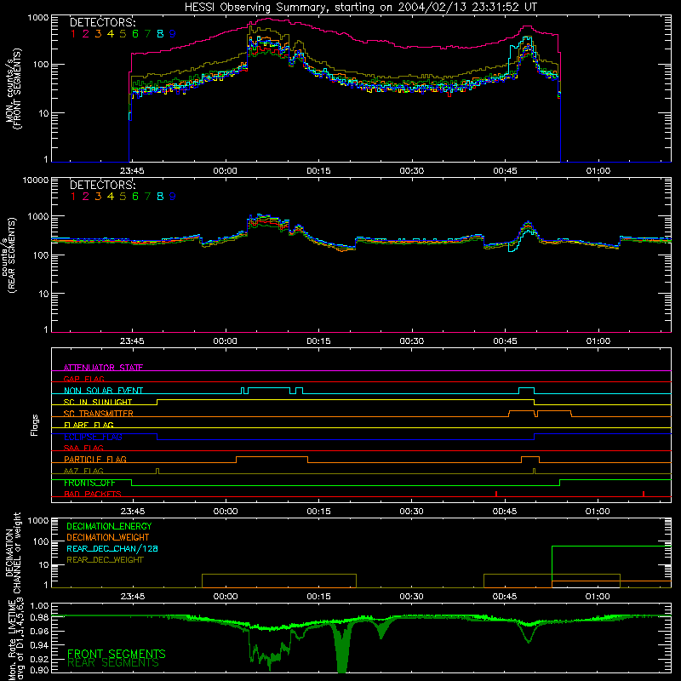Click the rear segments counts/s axis label
This screenshot has height=681, width=681.
point(9,255)
